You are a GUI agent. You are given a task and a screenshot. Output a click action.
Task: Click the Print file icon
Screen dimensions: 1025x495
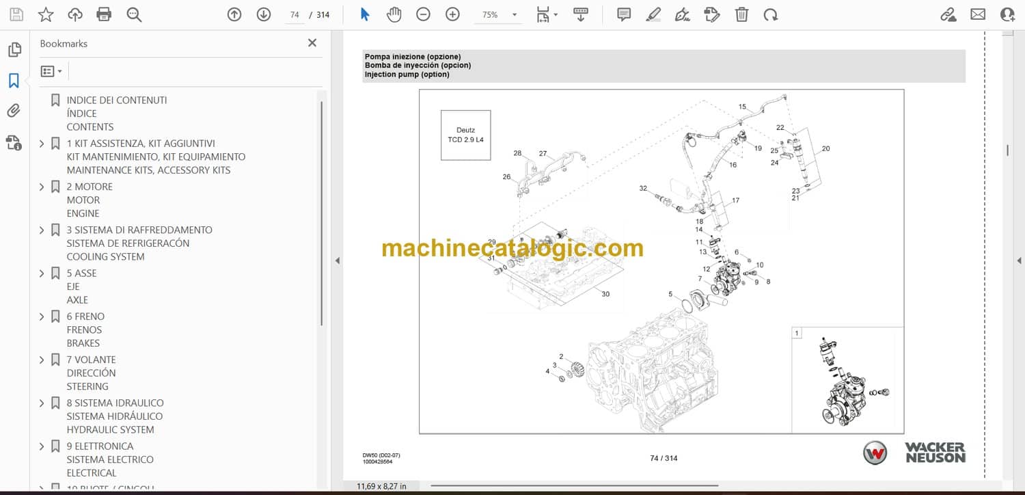[x=104, y=14]
